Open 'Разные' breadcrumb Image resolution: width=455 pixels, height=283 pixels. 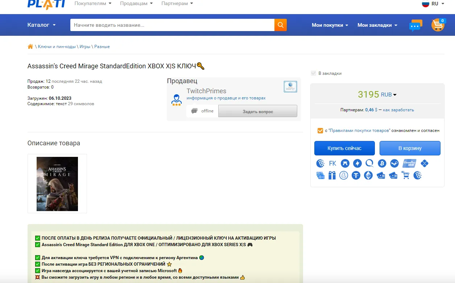[102, 47]
